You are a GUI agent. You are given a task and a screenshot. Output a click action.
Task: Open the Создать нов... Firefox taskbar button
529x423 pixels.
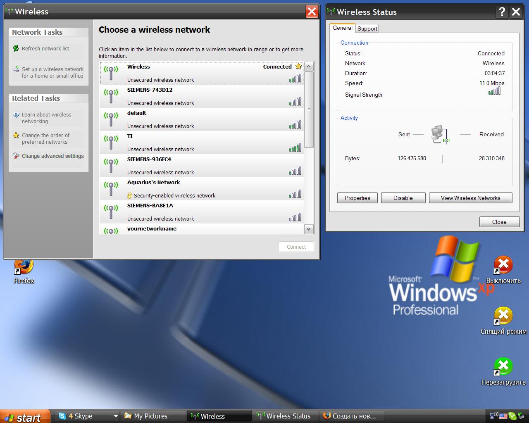coord(352,416)
